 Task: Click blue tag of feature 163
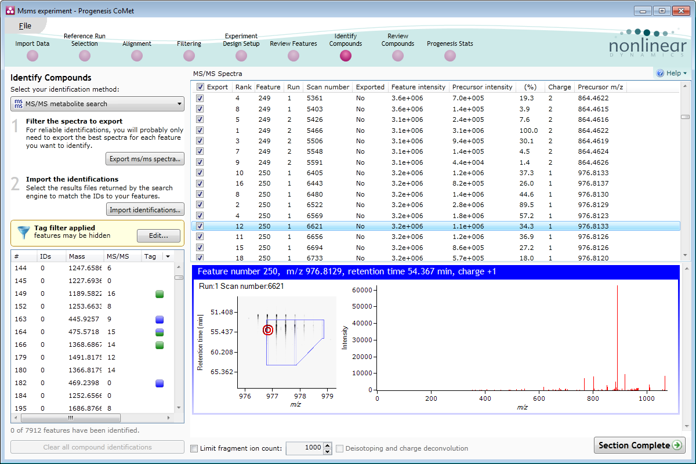[x=159, y=320]
